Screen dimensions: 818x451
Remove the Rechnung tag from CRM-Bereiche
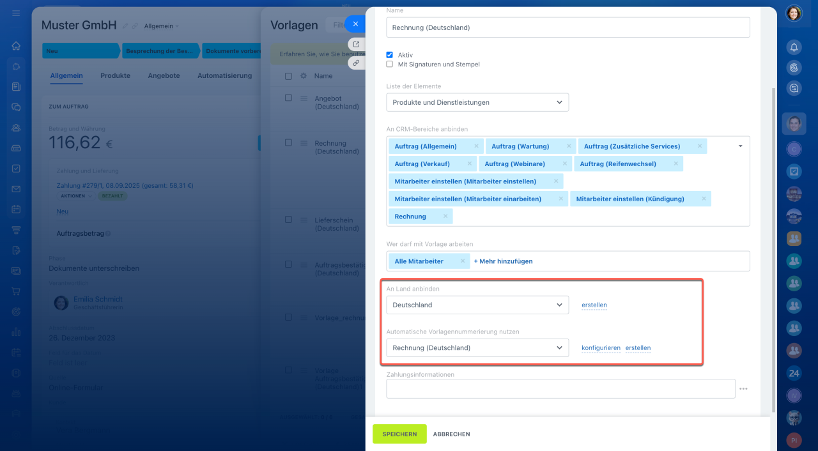point(445,217)
